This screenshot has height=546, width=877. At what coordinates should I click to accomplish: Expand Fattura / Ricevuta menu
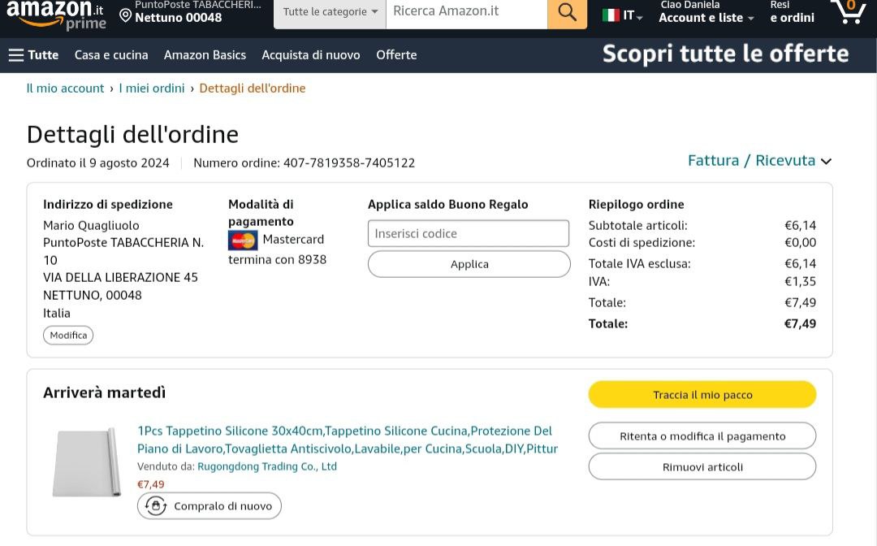759,160
